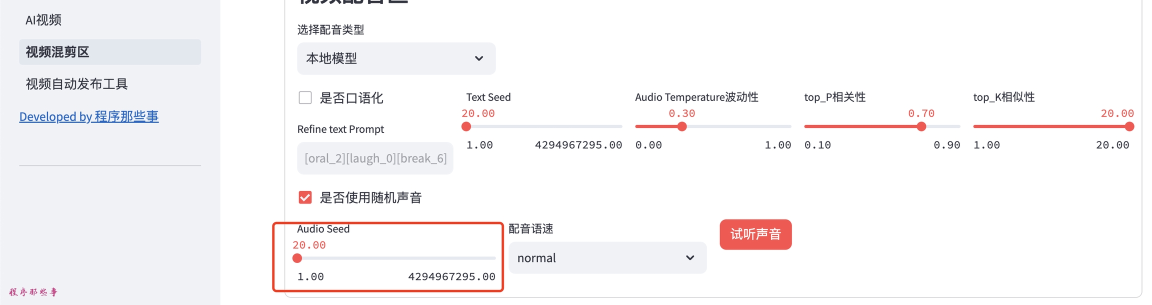Click chevron arrow on normal speed select

click(x=690, y=258)
